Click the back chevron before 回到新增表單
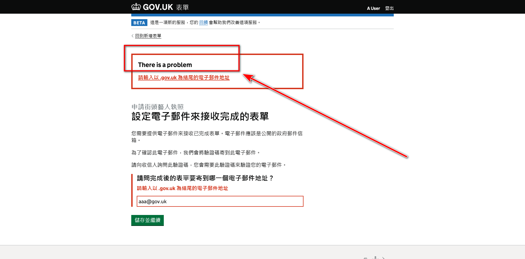 click(132, 36)
